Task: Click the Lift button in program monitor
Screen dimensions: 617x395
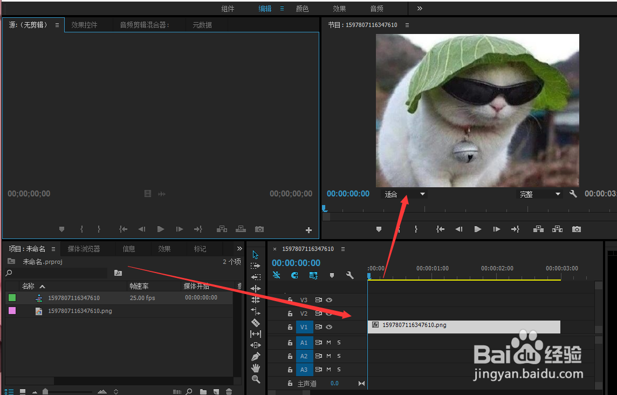Action: point(538,229)
